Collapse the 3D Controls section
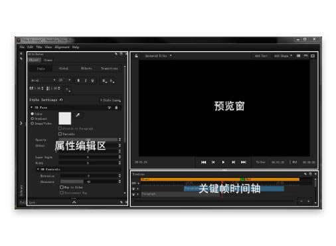 [x=38, y=169]
